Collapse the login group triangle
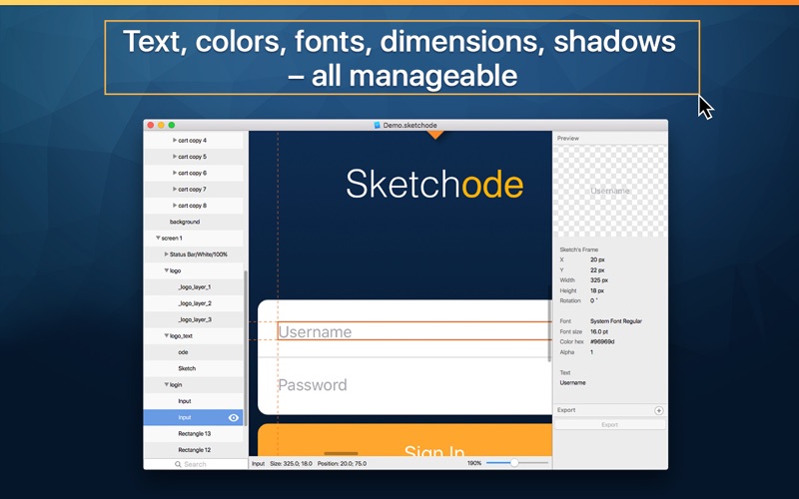Screen dimensions: 799x499 pos(166,384)
